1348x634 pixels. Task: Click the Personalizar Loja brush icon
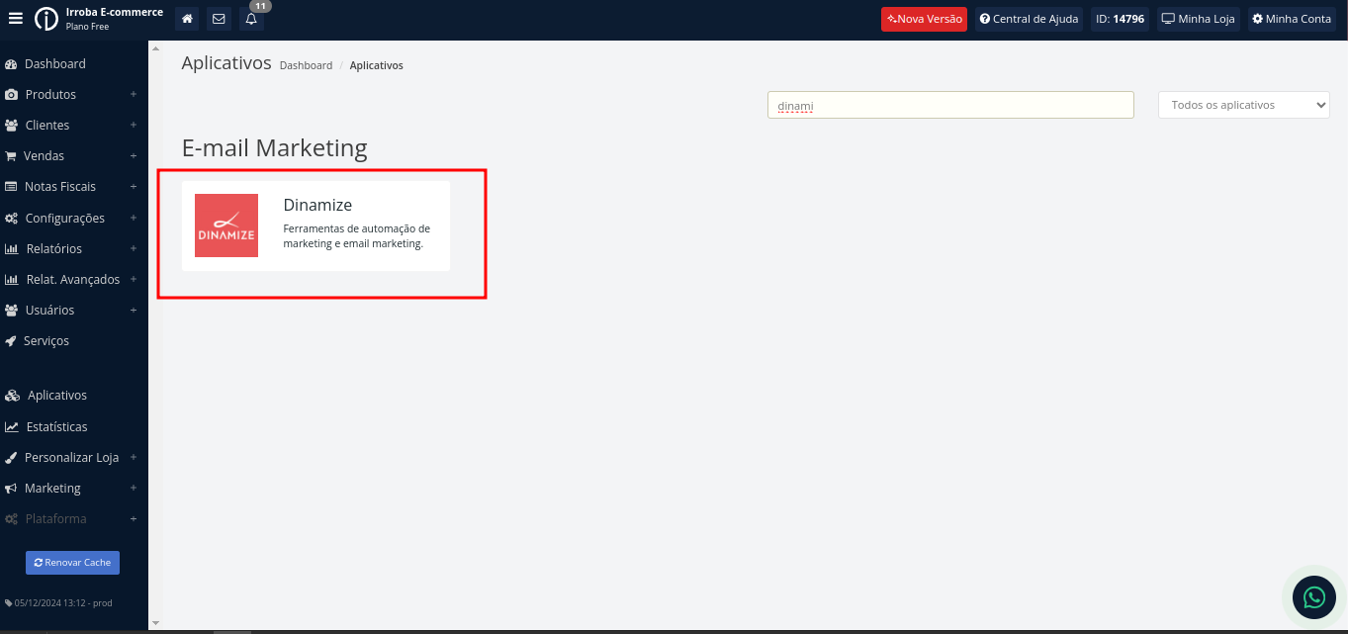(x=12, y=458)
